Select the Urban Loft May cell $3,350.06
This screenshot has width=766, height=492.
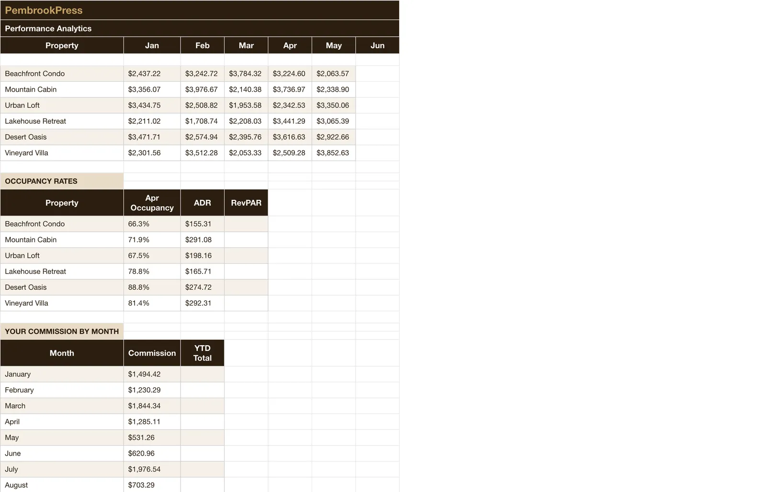pos(333,105)
